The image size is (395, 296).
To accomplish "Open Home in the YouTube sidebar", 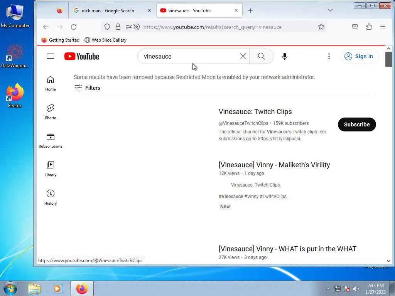I will 51,84.
